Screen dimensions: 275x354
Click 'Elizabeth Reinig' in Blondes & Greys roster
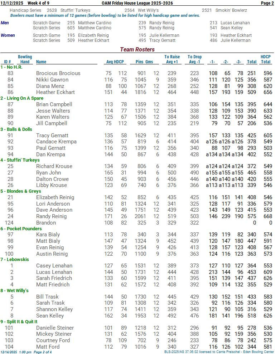pyautogui.click(x=55, y=197)
